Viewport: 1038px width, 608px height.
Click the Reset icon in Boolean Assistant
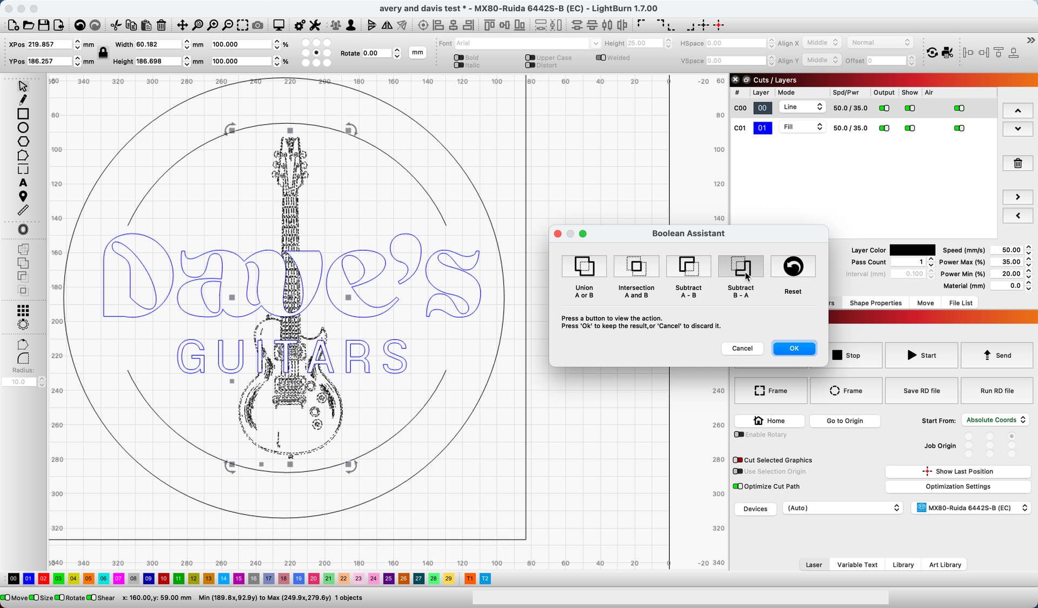point(793,266)
